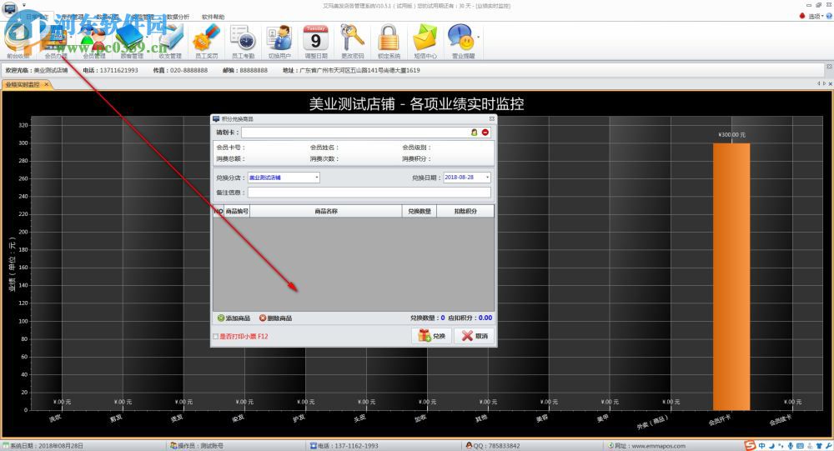Click the orange 会员开卡 chart bar

pos(731,277)
